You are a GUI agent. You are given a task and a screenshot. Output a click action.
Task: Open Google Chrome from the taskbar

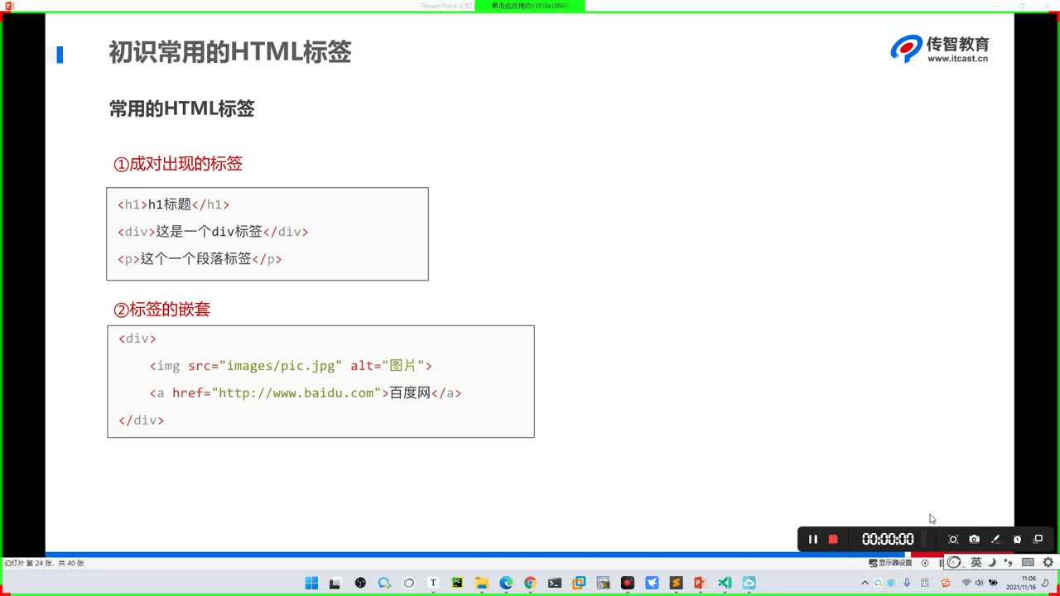(x=530, y=583)
